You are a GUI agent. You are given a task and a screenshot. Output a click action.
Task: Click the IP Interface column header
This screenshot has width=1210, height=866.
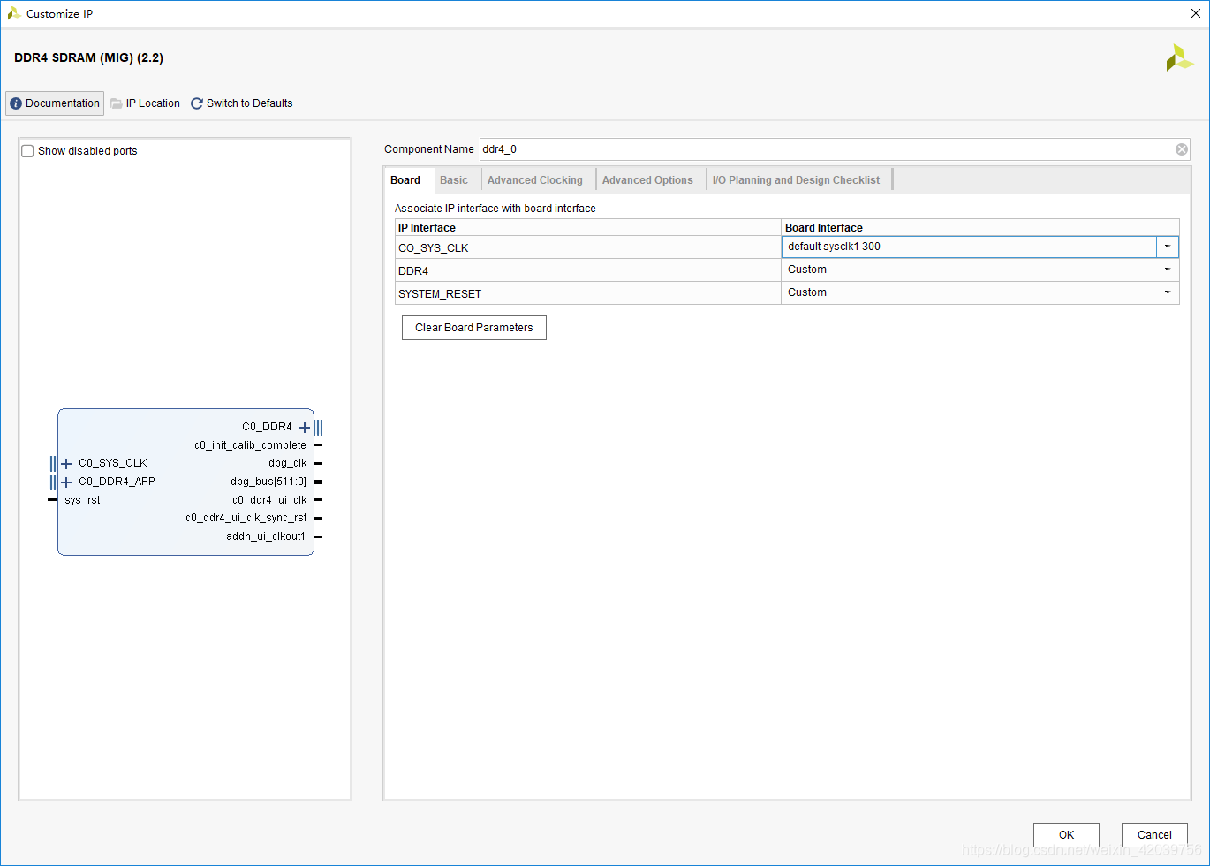(x=587, y=228)
